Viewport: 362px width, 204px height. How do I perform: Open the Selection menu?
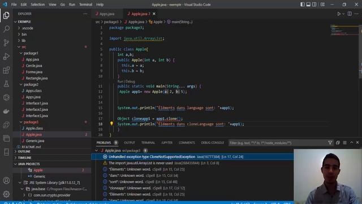click(x=38, y=5)
